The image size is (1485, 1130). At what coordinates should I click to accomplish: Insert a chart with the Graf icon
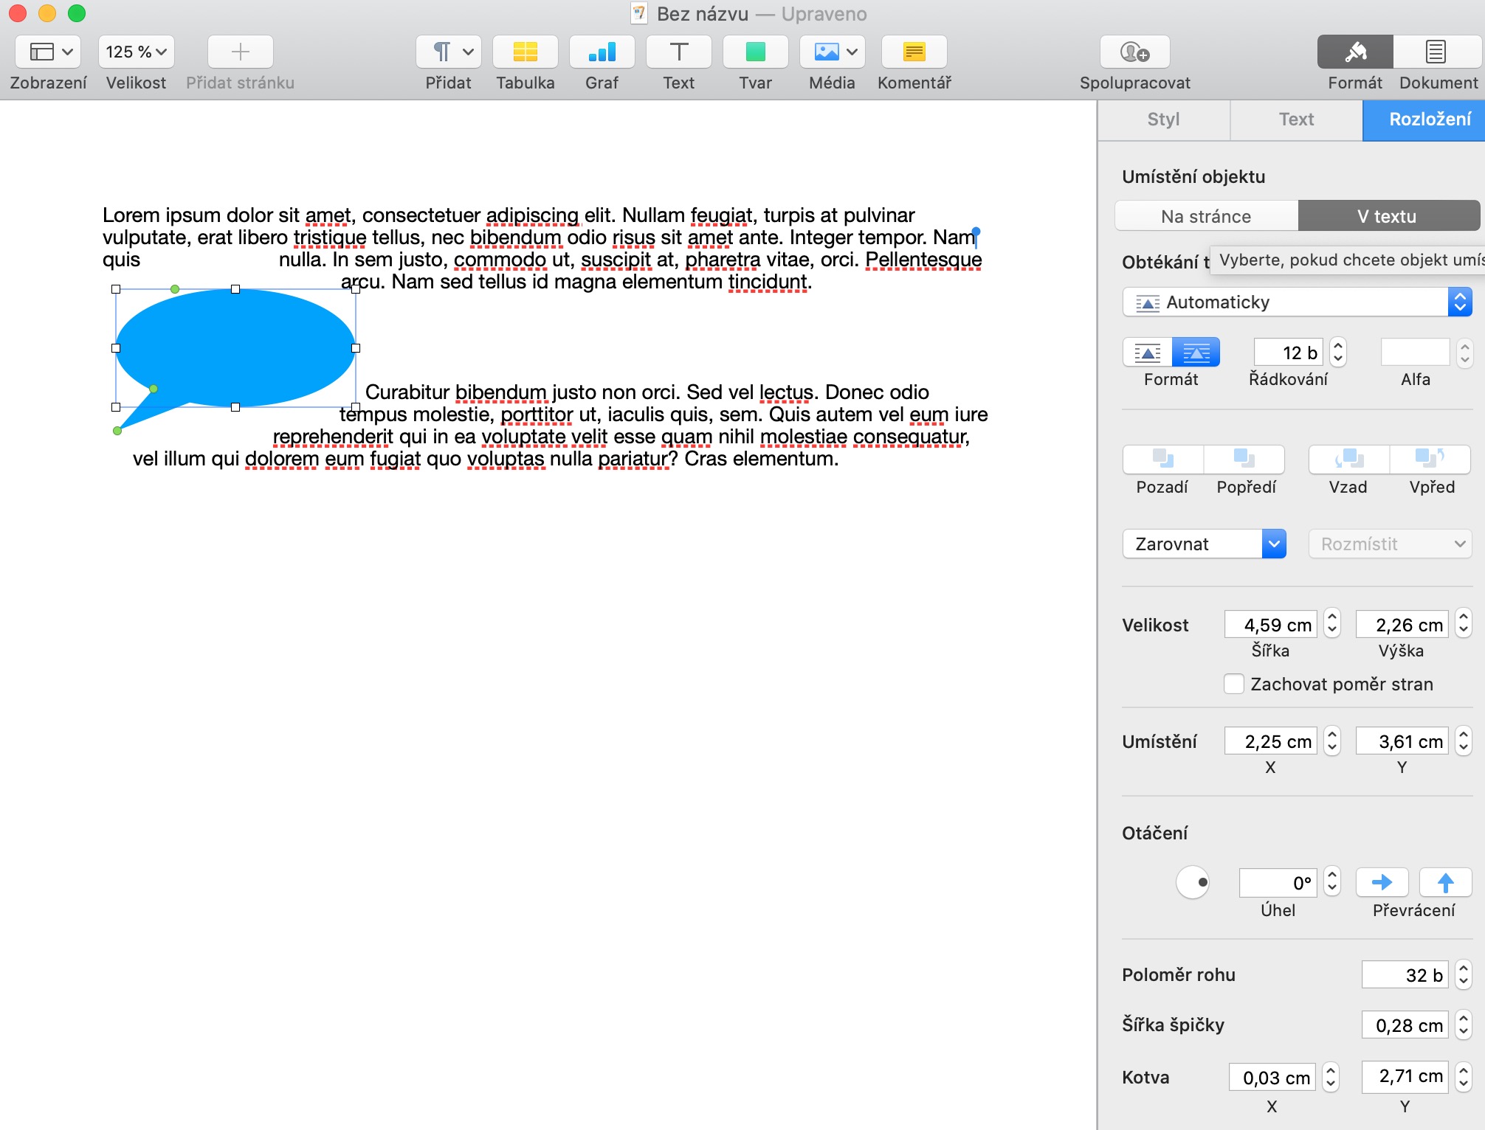click(x=602, y=52)
